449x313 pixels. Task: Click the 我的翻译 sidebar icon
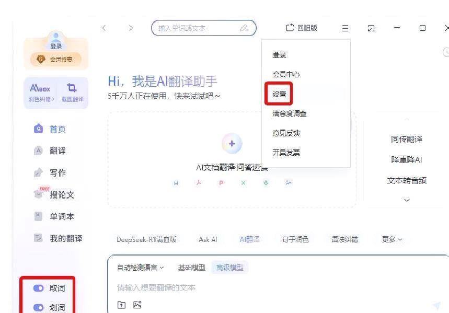click(x=38, y=238)
